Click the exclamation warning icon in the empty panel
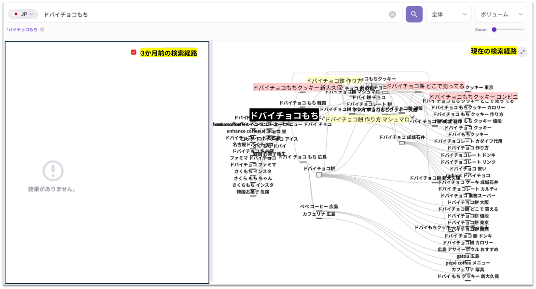The width and height of the screenshot is (536, 289). 53,171
